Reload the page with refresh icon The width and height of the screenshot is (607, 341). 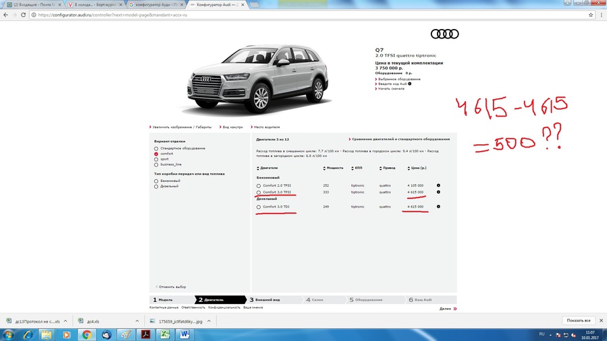pyautogui.click(x=23, y=15)
